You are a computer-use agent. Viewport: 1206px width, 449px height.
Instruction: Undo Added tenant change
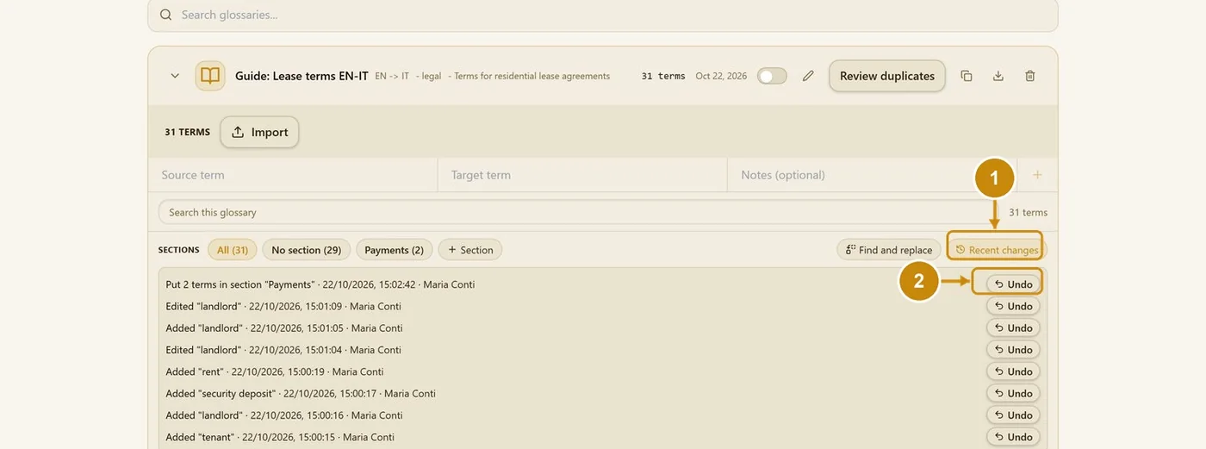pos(1013,437)
